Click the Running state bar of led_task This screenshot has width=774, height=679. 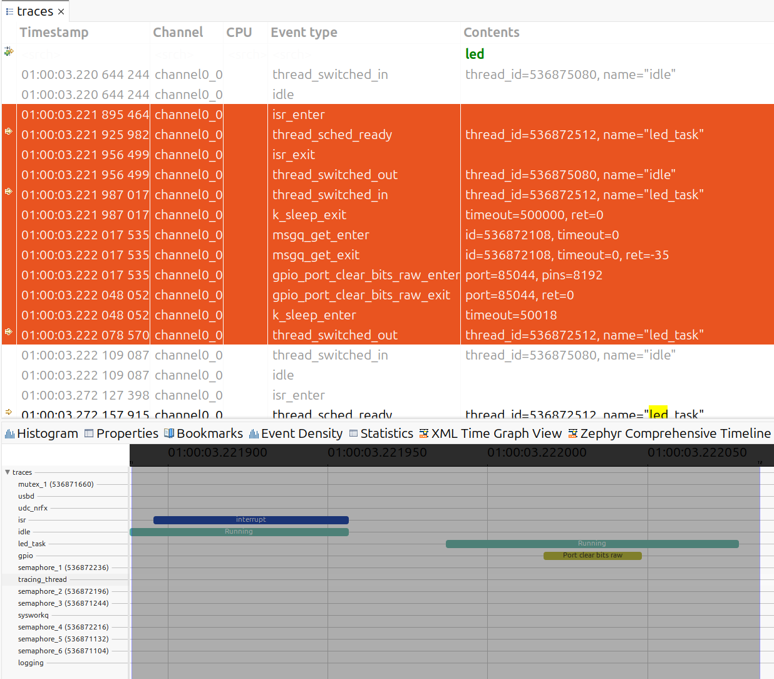[x=592, y=544]
